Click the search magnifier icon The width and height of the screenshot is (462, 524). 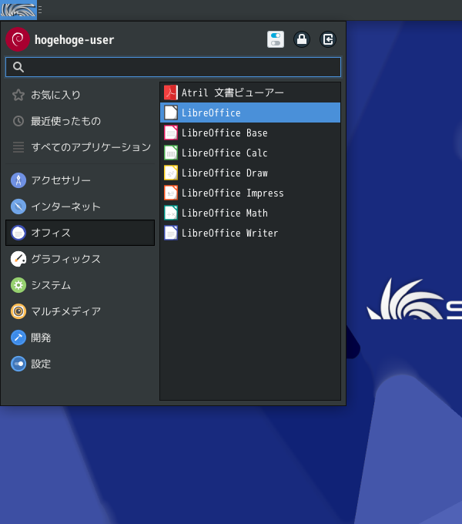click(18, 67)
